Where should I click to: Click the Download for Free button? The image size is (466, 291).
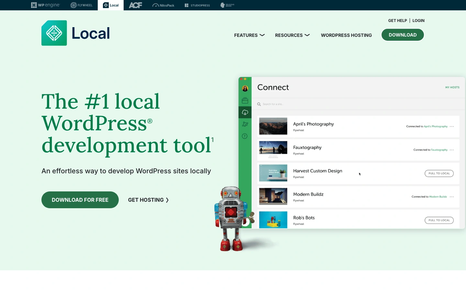(x=80, y=200)
